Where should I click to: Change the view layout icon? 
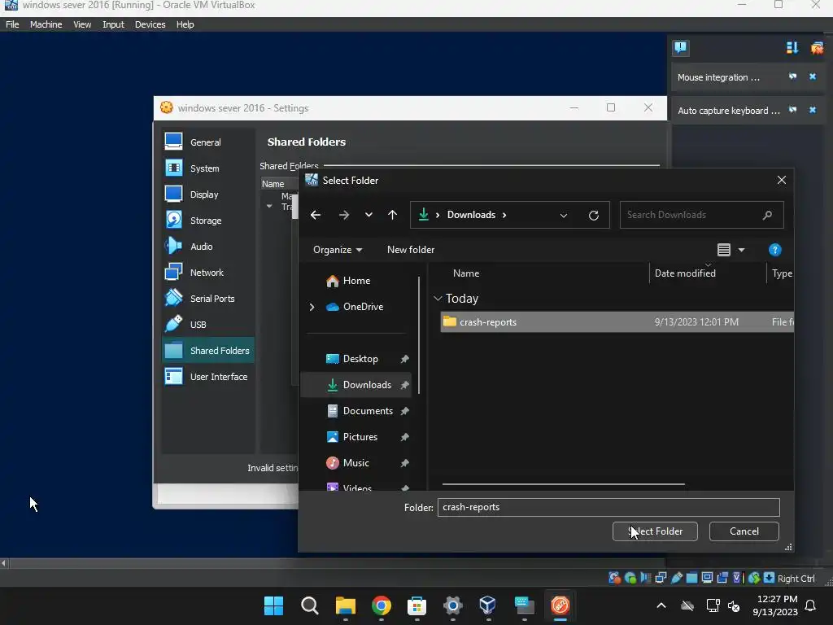723,250
